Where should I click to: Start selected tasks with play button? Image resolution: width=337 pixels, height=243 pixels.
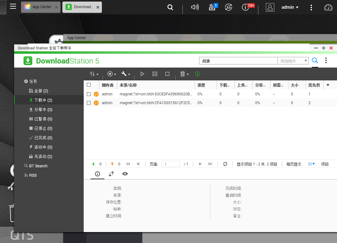click(142, 74)
